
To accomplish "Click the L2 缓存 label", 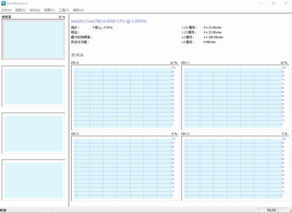I will click(188, 37).
